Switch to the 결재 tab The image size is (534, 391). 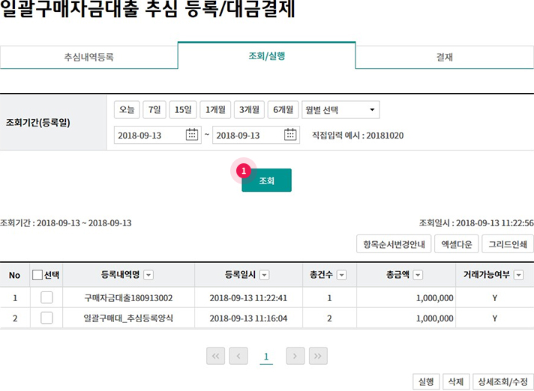[x=444, y=56]
